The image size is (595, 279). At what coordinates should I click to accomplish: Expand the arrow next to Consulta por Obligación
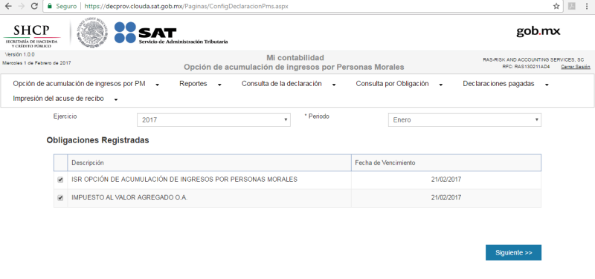coord(441,85)
